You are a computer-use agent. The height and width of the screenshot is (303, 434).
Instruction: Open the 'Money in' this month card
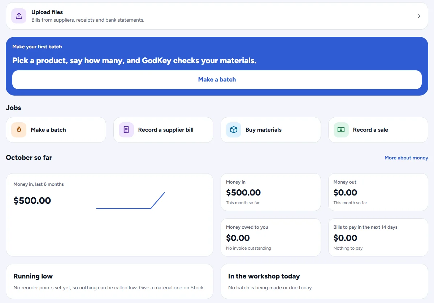click(271, 192)
